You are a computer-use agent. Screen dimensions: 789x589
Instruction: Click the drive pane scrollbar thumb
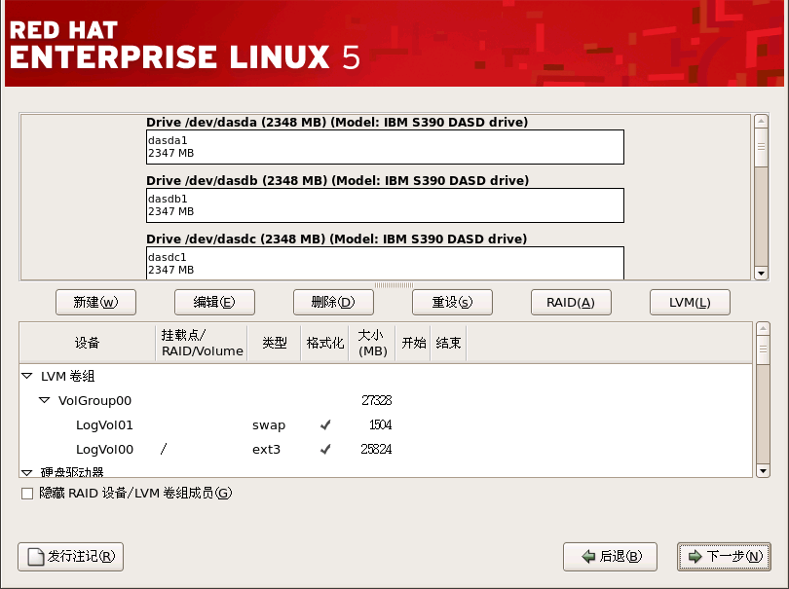(761, 147)
